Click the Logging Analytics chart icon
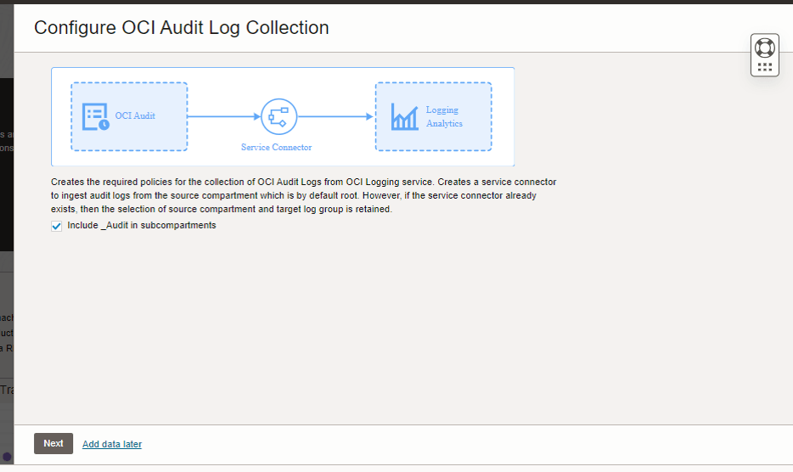Viewport: 793px width, 472px height. coord(404,116)
